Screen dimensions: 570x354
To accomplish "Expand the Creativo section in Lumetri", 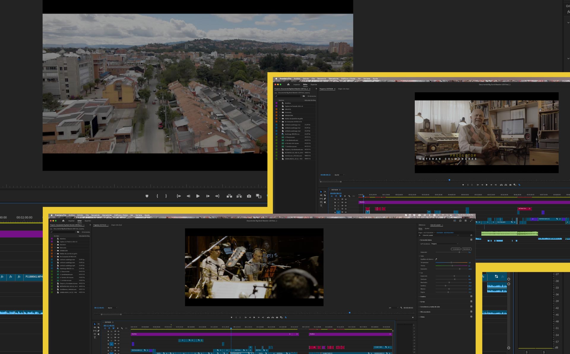I will tap(423, 296).
